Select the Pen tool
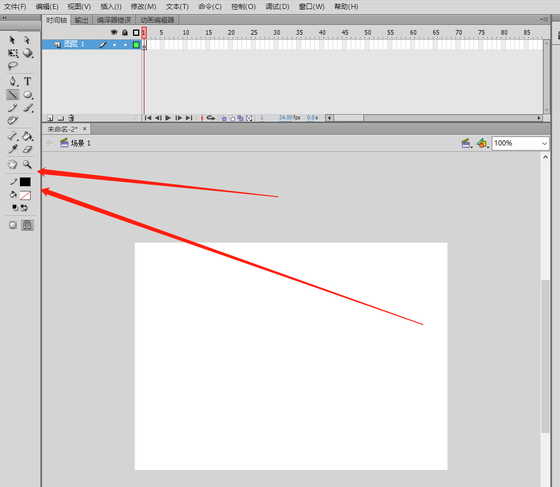This screenshot has width=560, height=487. [13, 81]
